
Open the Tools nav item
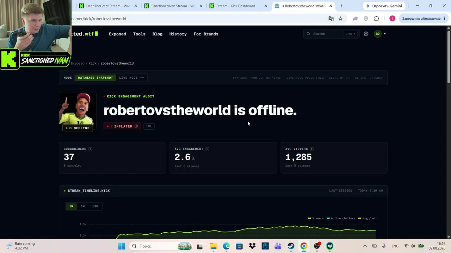[139, 34]
